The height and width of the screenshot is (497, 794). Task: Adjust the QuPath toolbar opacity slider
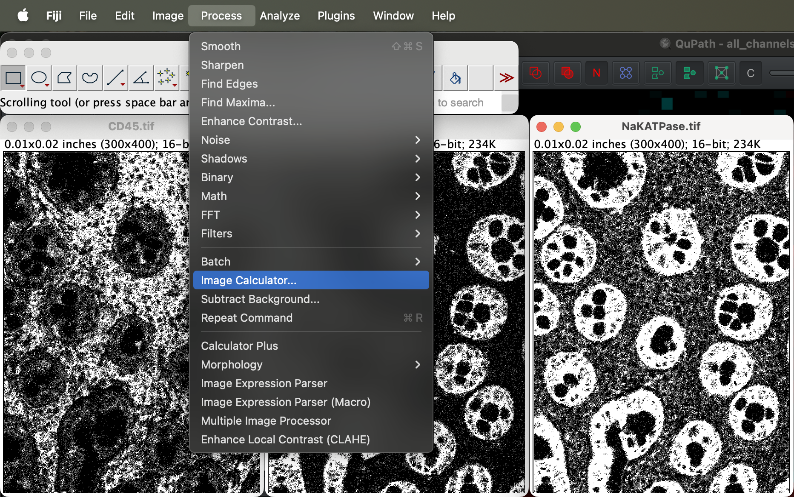(x=781, y=73)
